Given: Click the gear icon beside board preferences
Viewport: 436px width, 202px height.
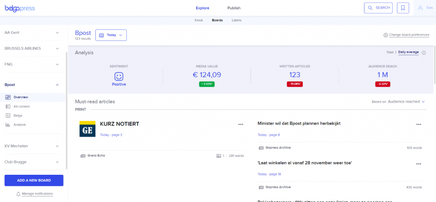Looking at the screenshot, I should tap(385, 35).
